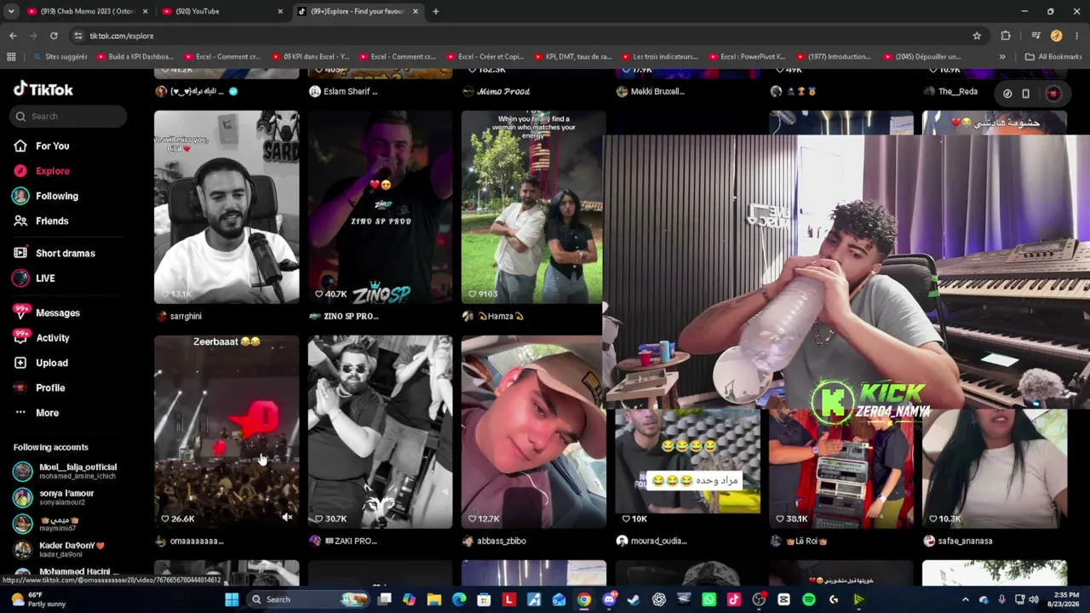Focus the TikTok Search field

[x=70, y=116]
